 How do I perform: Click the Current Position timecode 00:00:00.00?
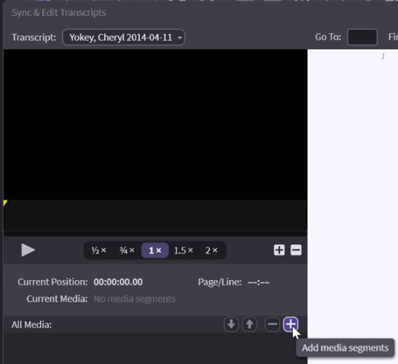click(x=118, y=282)
